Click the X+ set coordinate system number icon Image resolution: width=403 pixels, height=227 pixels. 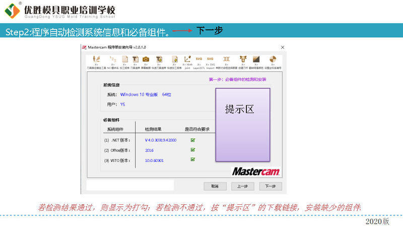pyautogui.click(x=273, y=59)
